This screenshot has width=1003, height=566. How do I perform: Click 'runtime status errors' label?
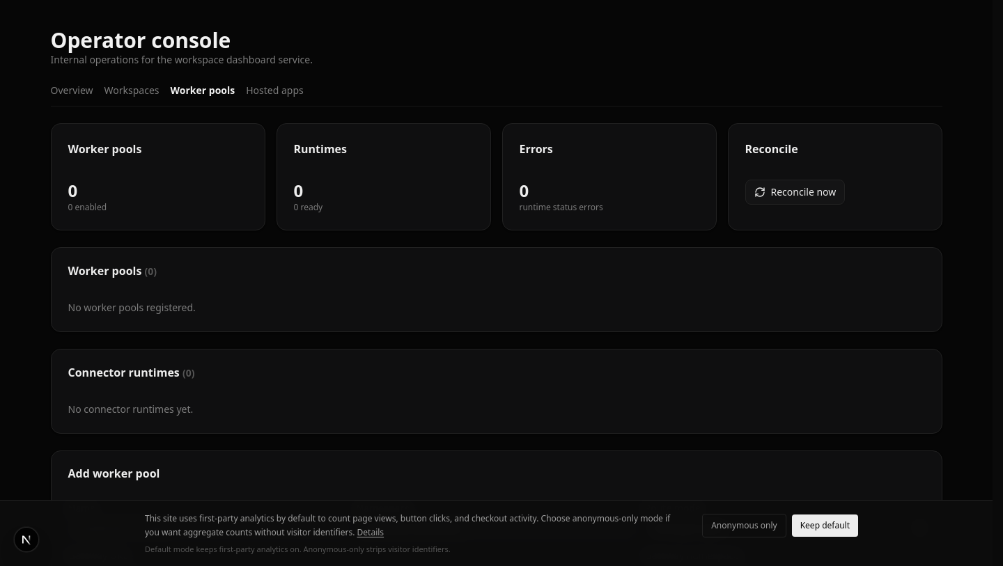point(561,207)
